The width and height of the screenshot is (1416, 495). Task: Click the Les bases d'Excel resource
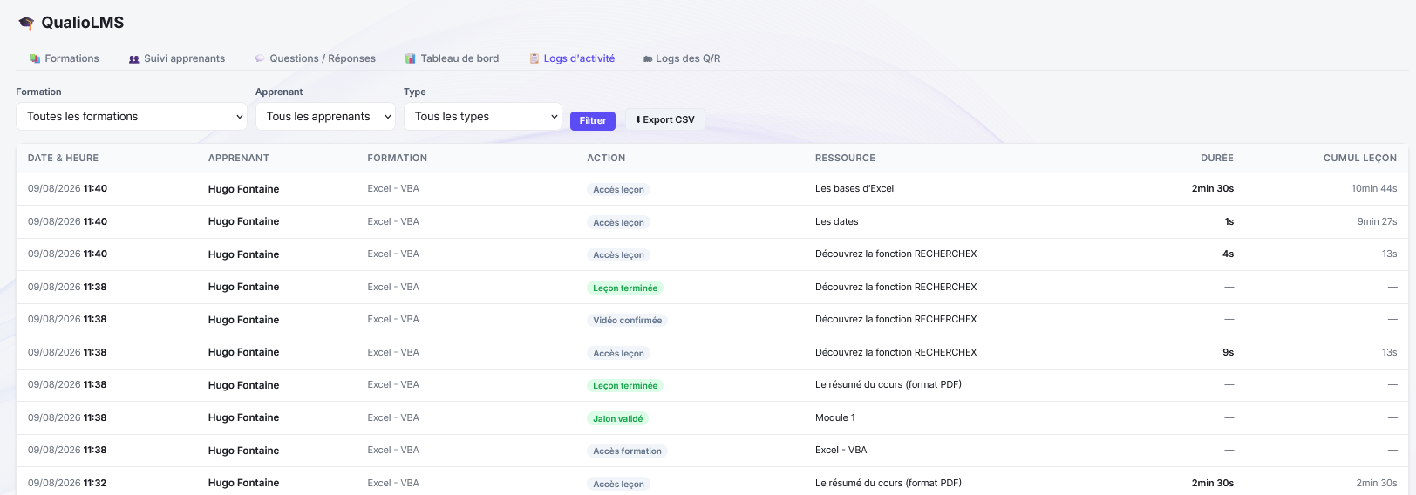click(x=854, y=188)
